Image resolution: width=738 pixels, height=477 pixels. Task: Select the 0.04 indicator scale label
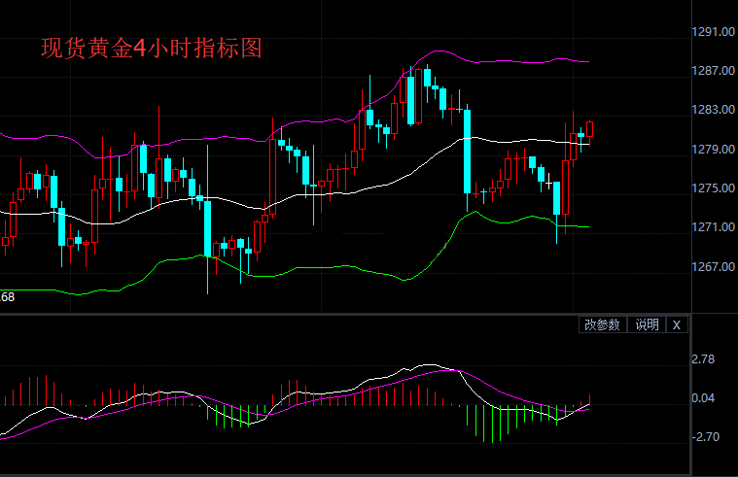(x=703, y=398)
